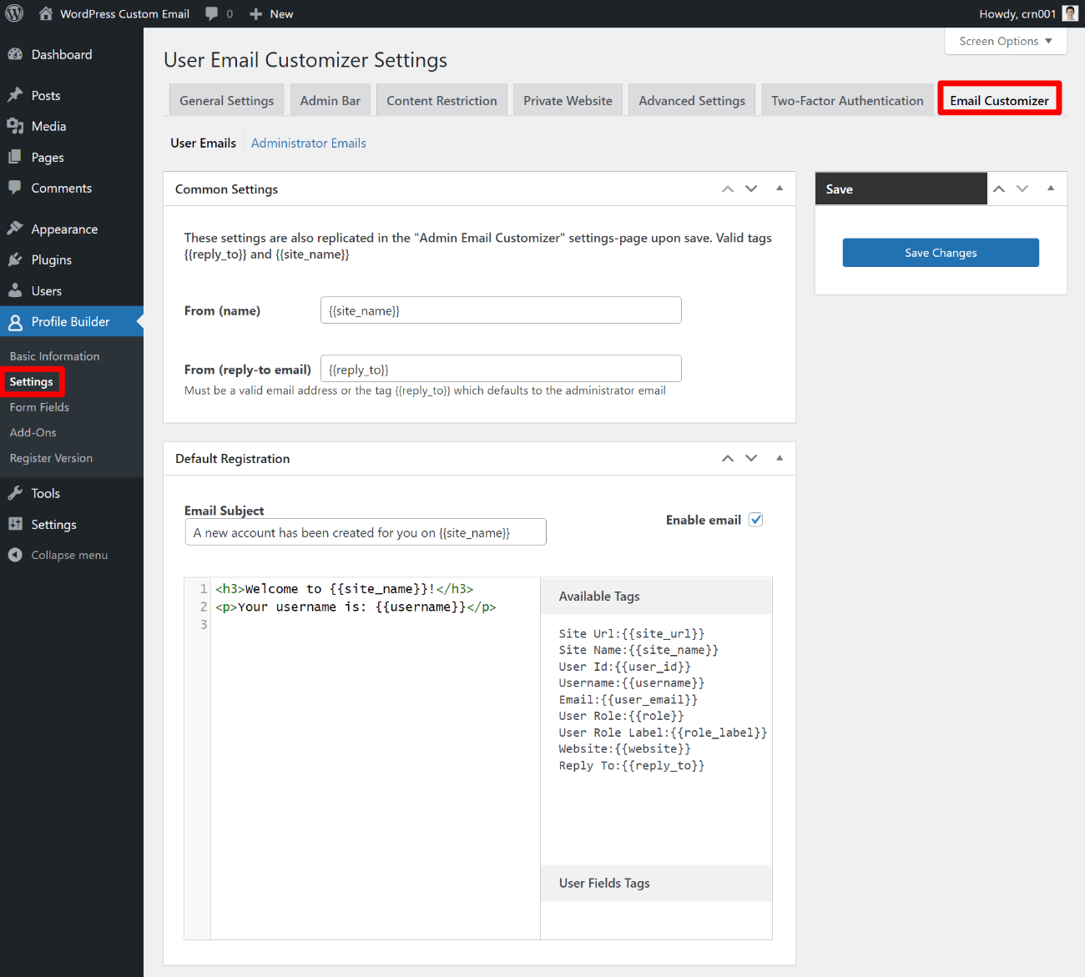The height and width of the screenshot is (977, 1085).
Task: Click into the Email Subject text field
Action: click(x=366, y=532)
